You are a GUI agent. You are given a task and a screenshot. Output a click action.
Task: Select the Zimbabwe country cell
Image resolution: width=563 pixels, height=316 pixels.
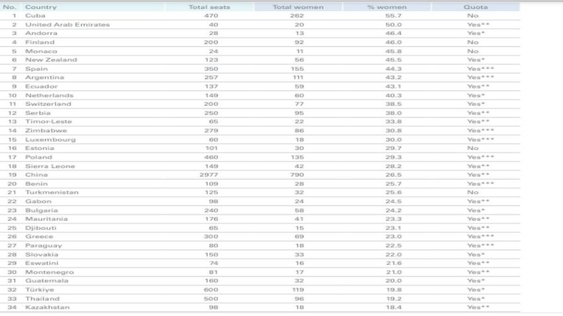pyautogui.click(x=46, y=130)
